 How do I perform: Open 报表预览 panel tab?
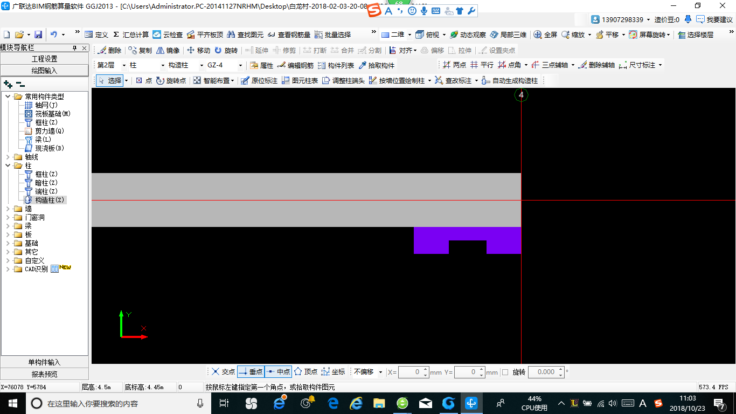pyautogui.click(x=44, y=374)
